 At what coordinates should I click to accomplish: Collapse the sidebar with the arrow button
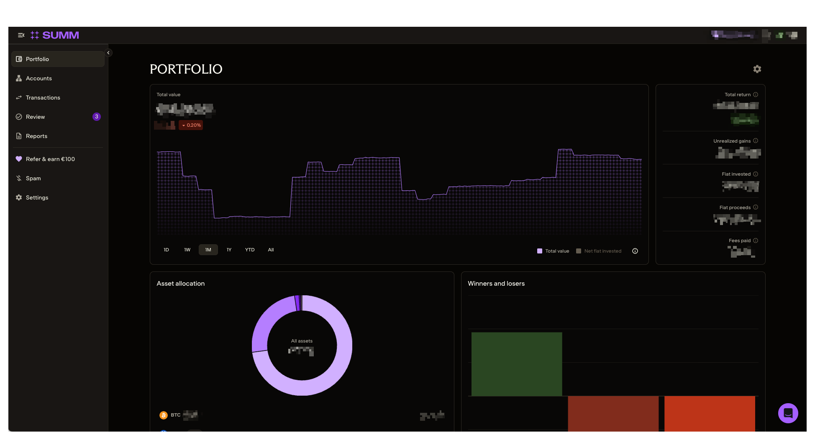point(108,53)
